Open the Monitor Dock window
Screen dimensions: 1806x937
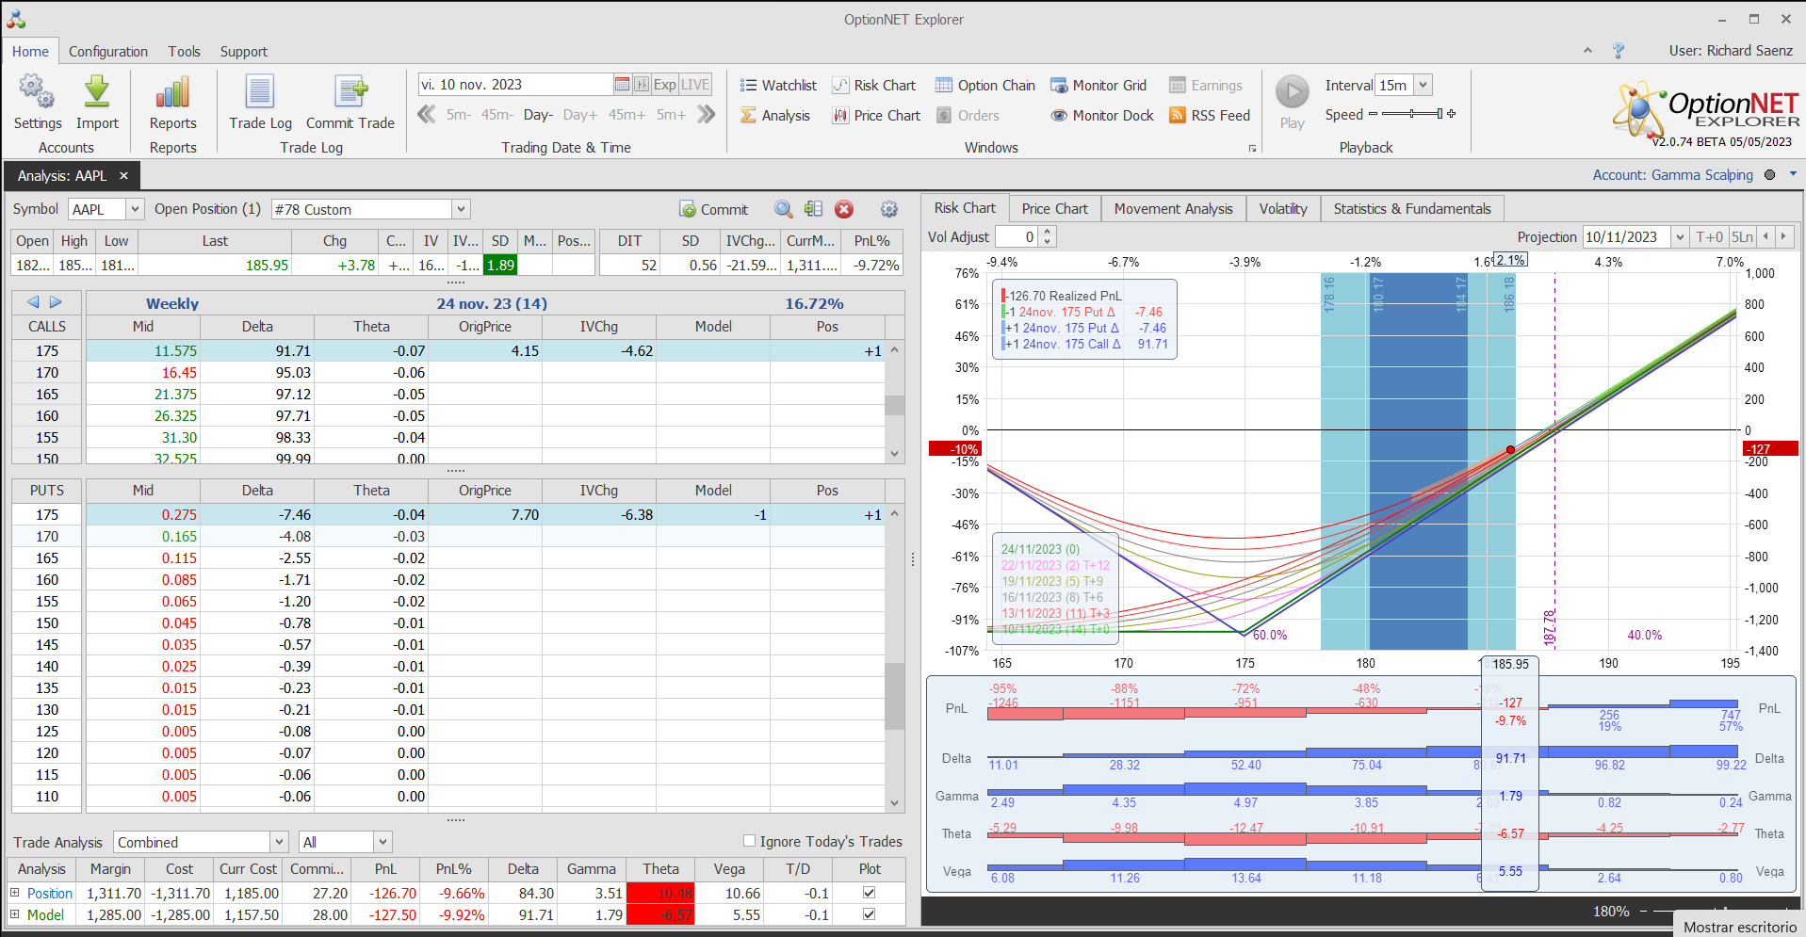click(1101, 116)
